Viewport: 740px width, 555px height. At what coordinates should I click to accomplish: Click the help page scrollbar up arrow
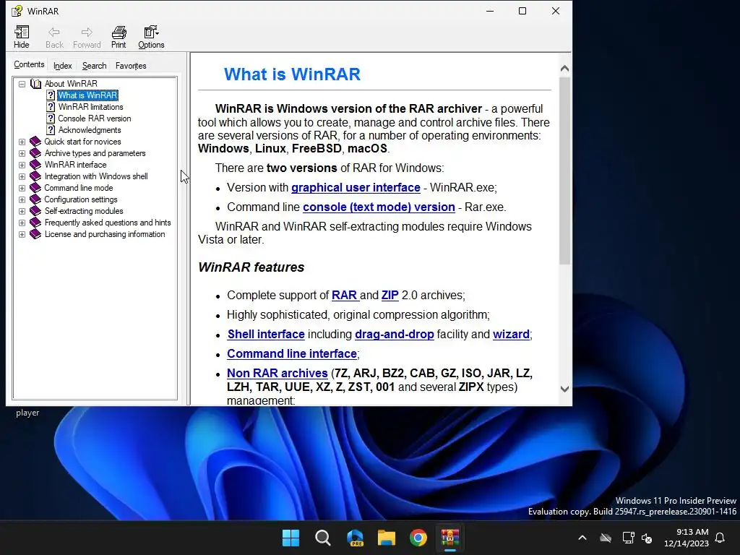pyautogui.click(x=564, y=69)
